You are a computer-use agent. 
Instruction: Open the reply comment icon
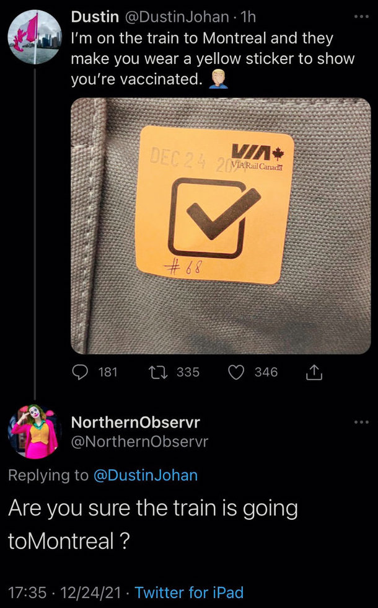click(x=80, y=372)
